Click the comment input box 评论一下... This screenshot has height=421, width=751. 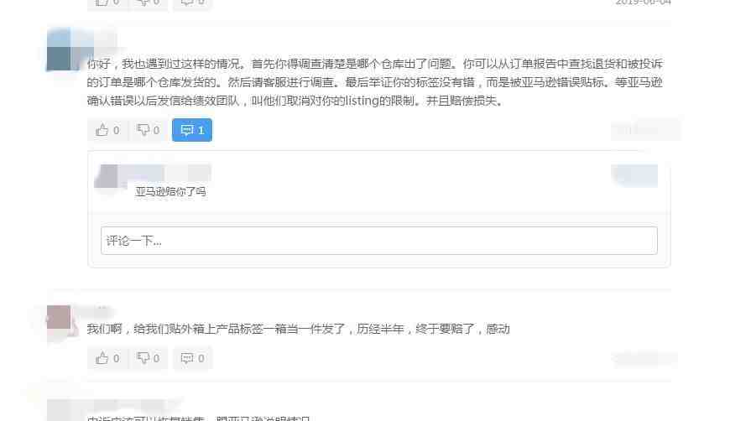coord(378,241)
